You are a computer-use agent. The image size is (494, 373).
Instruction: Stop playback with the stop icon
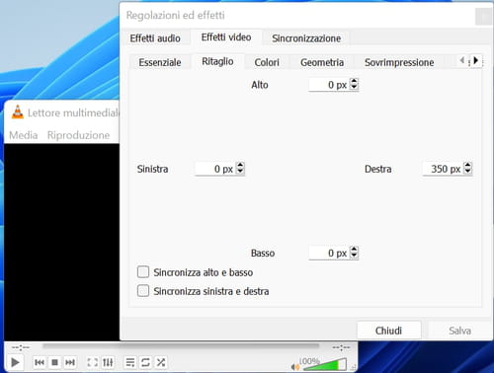pos(54,362)
